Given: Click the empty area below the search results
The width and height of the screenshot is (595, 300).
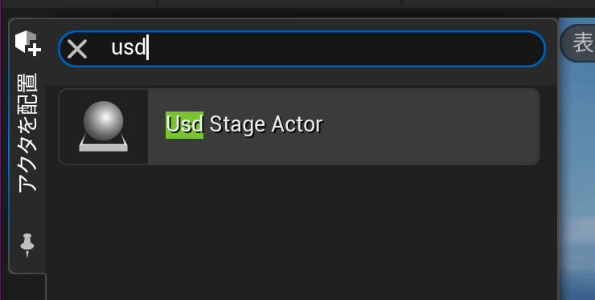Looking at the screenshot, I should 300,231.
